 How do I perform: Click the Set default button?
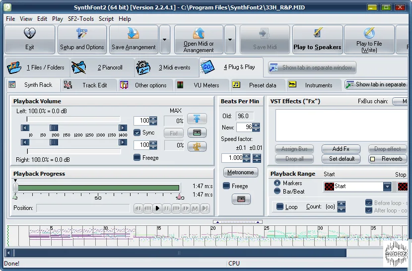(342, 159)
